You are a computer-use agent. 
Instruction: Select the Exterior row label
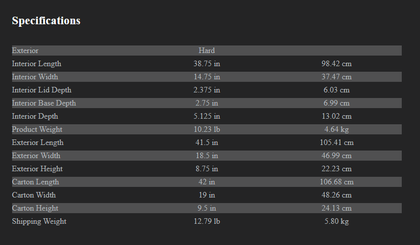[x=25, y=51]
